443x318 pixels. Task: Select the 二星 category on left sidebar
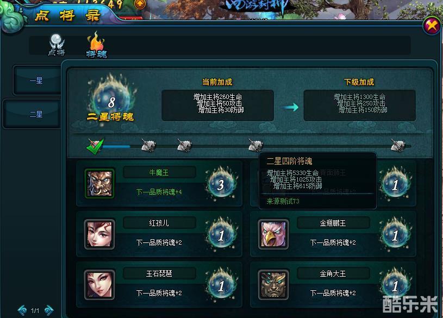[36, 114]
